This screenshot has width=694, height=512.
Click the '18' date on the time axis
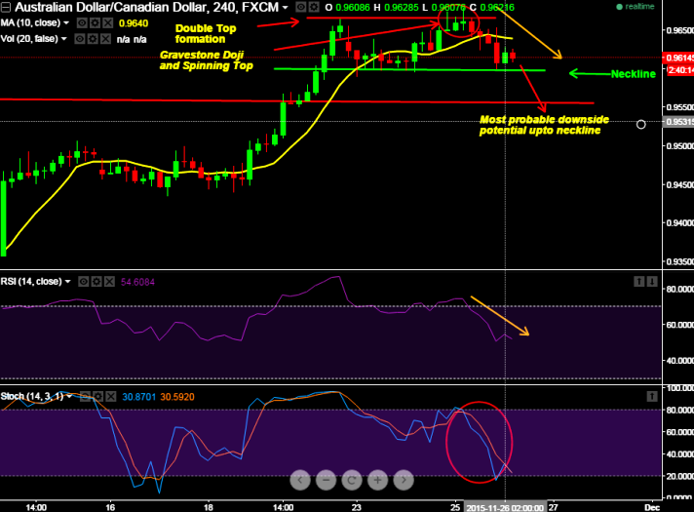coord(208,507)
